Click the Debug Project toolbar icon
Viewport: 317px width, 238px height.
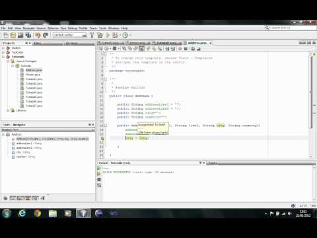115,35
